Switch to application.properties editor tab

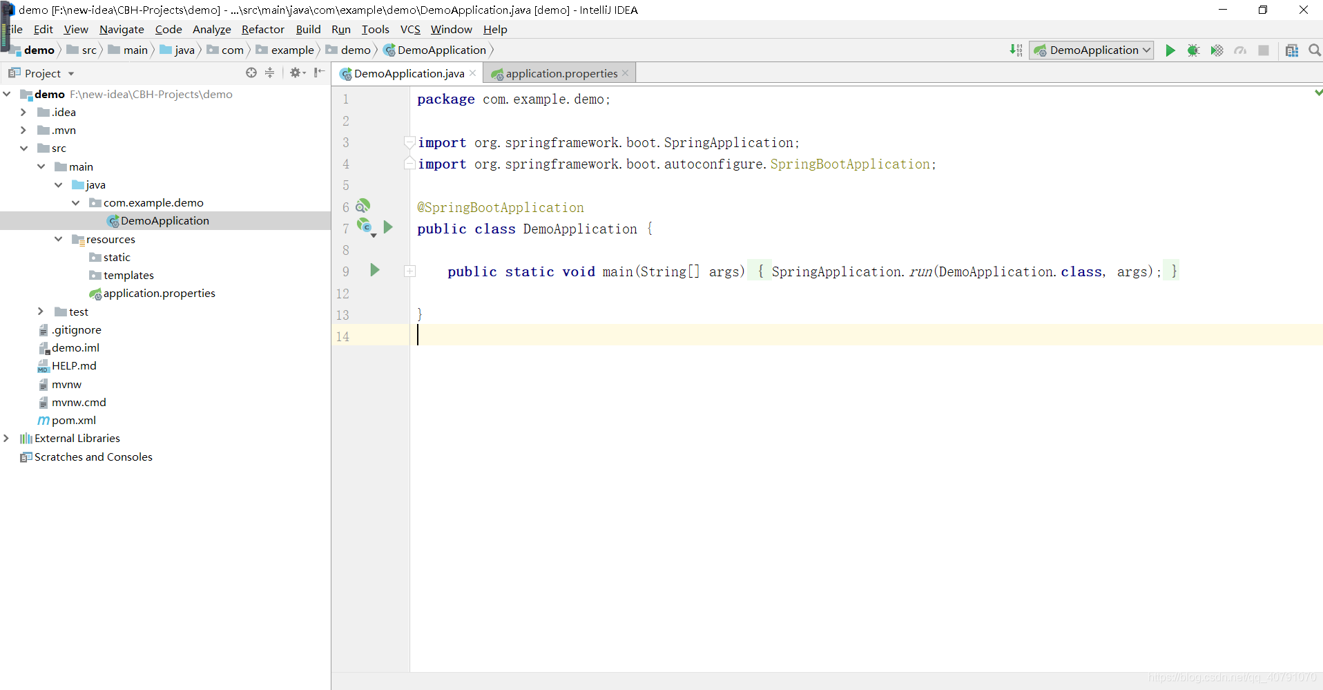pyautogui.click(x=559, y=73)
